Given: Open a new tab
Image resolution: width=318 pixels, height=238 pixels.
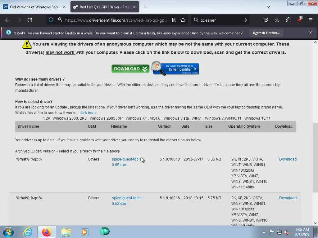Looking at the screenshot, I should pyautogui.click(x=146, y=7).
